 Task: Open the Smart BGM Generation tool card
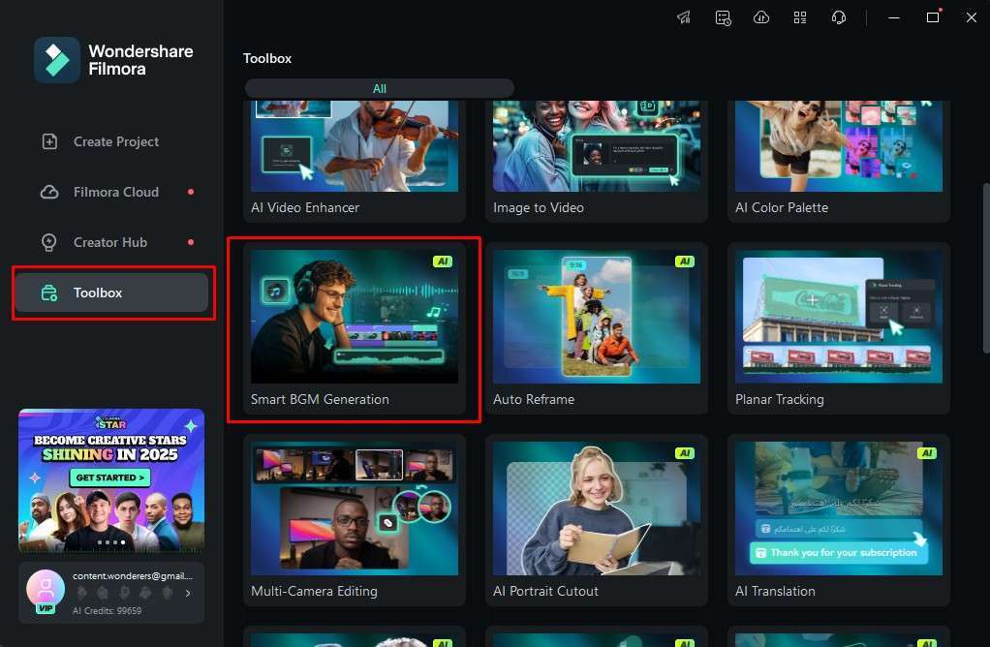(x=355, y=329)
